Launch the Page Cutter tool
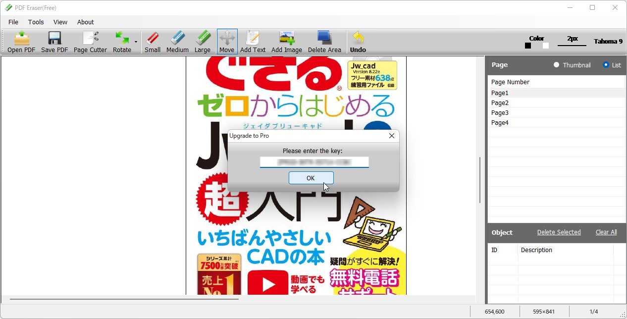Image resolution: width=627 pixels, height=319 pixels. (90, 42)
